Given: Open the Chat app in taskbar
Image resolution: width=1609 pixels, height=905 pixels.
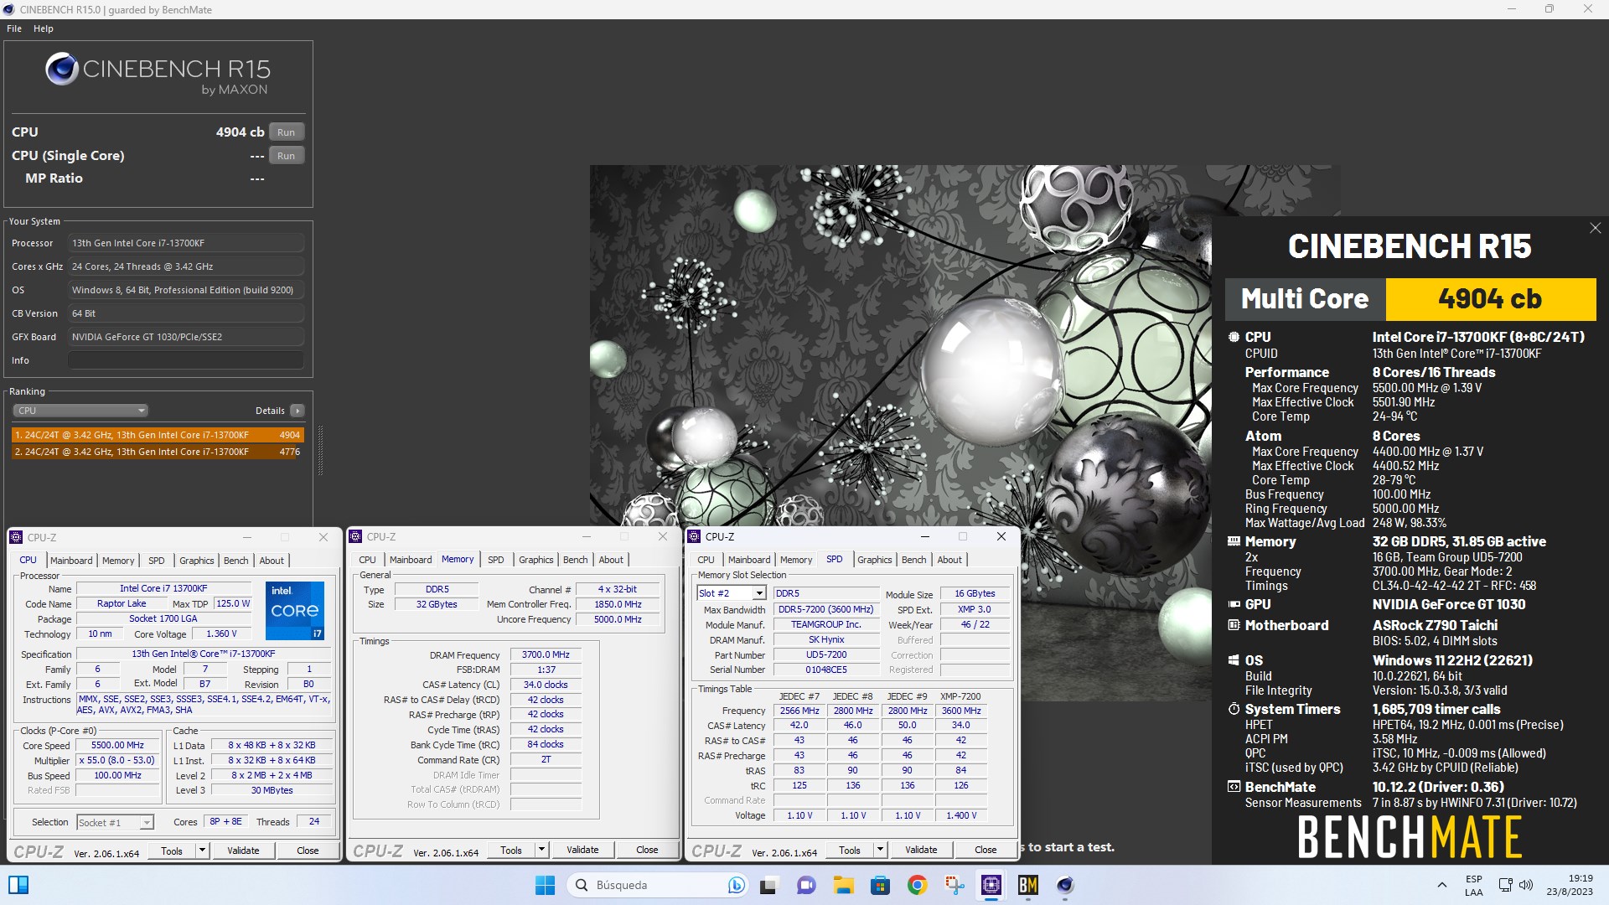Looking at the screenshot, I should [806, 885].
